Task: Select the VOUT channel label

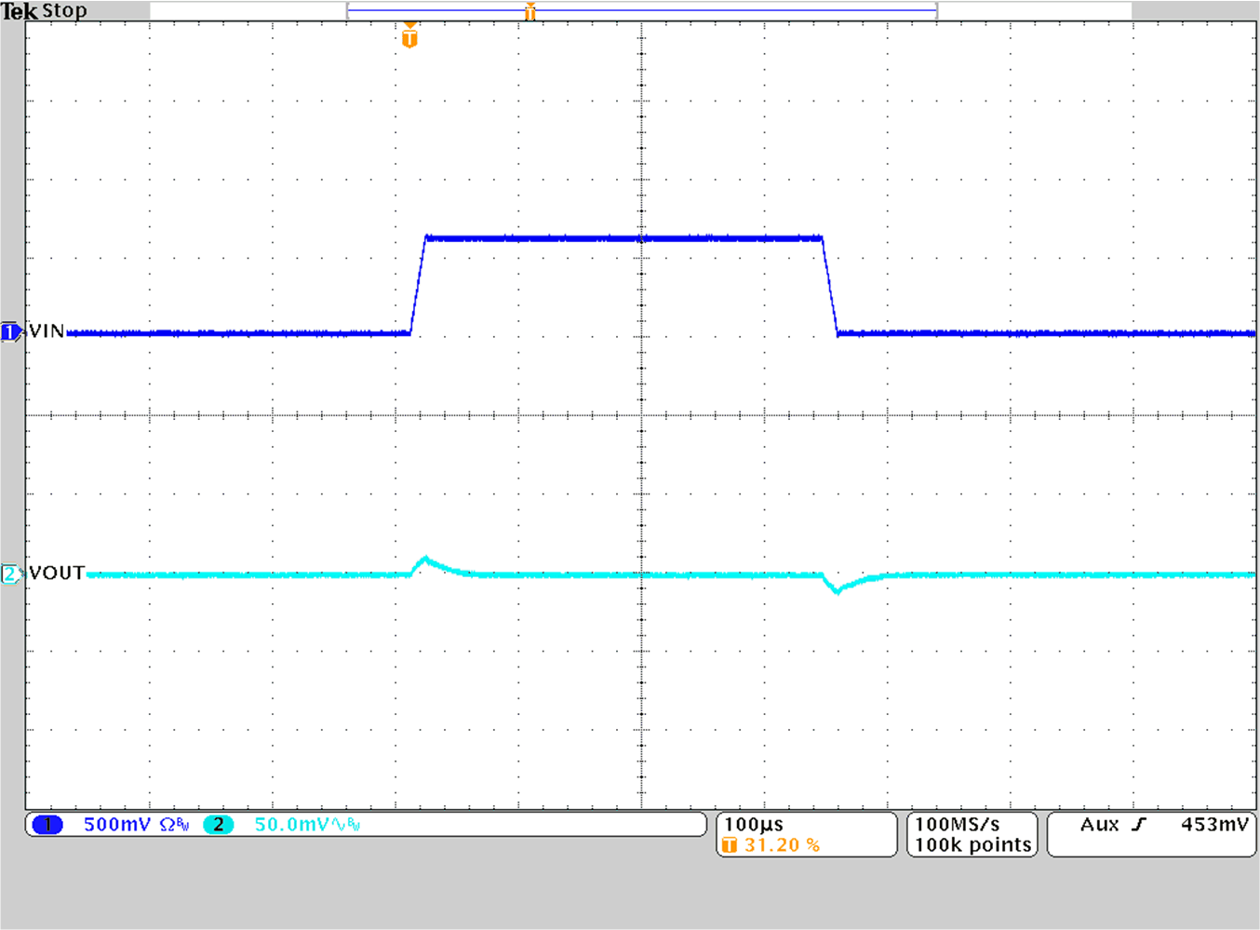Action: click(56, 573)
